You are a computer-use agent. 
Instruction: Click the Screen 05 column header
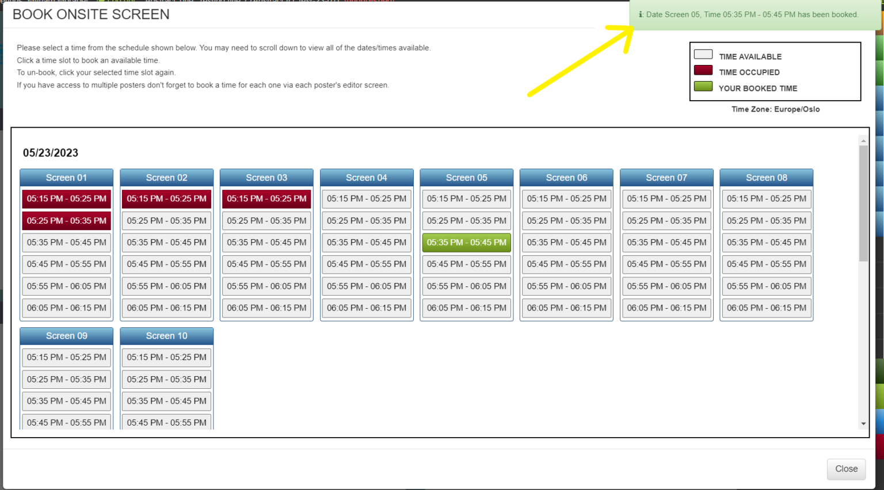click(x=467, y=178)
